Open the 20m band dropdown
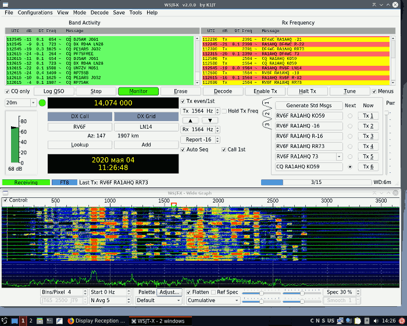The height and width of the screenshot is (326, 407). point(33,103)
